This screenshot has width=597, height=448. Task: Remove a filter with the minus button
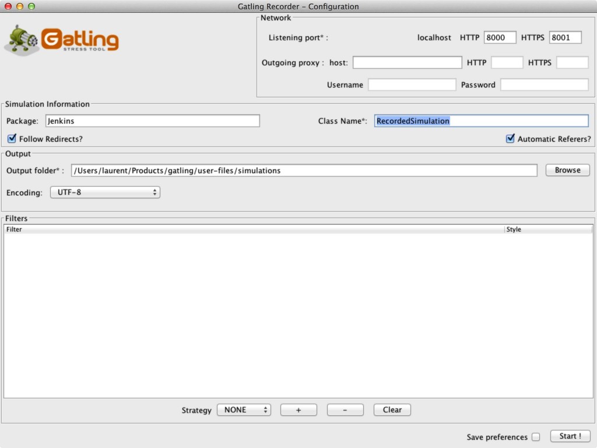345,410
